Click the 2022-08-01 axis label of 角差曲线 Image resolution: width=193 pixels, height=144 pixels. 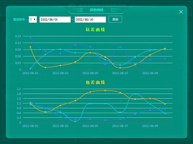coord(30,126)
